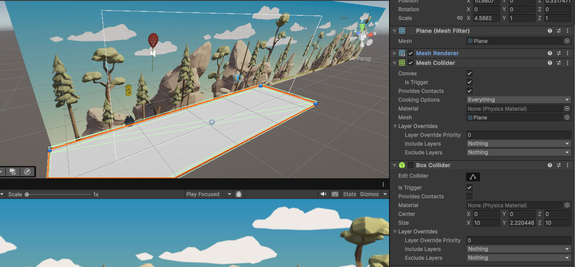Click the compass icon in the Scene toolbar
This screenshot has width=575, height=267.
(x=27, y=172)
